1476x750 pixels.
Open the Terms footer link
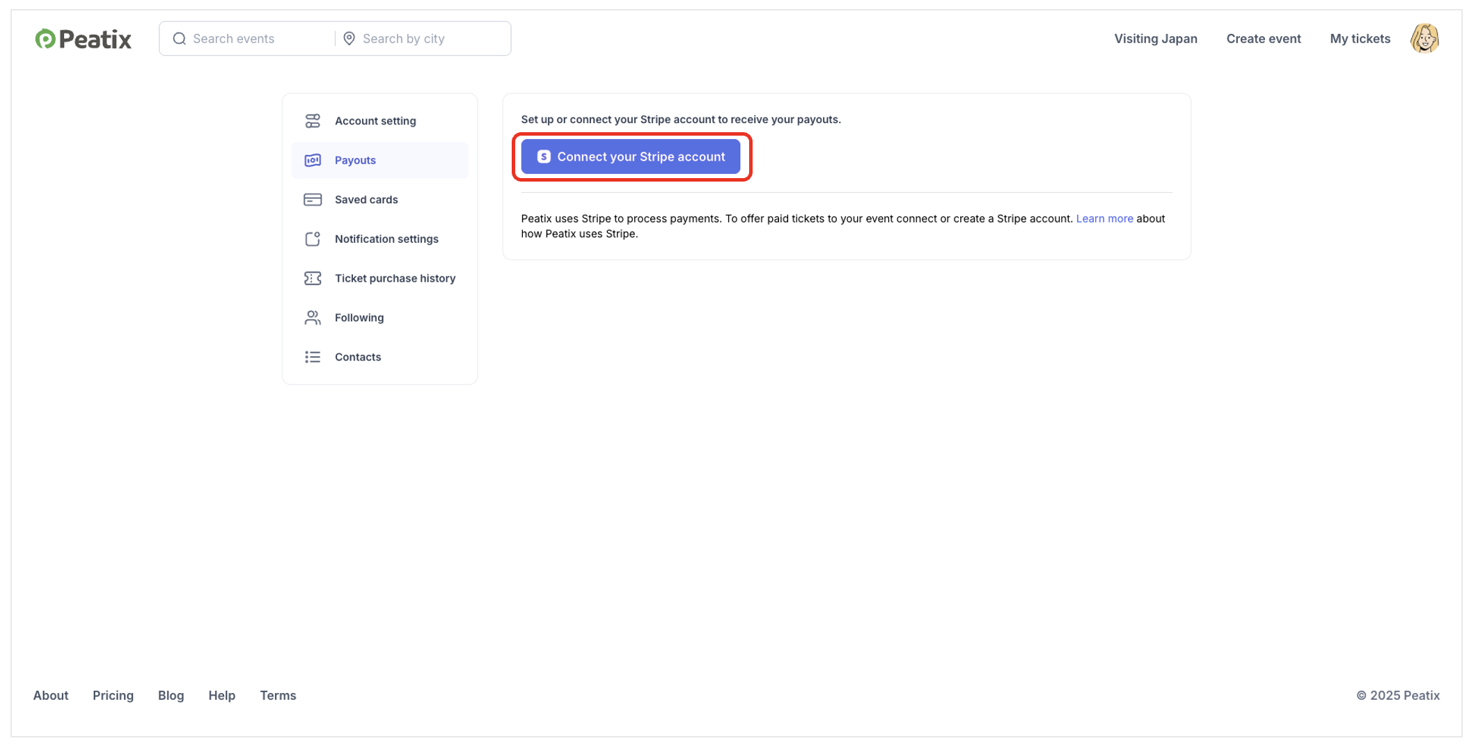point(278,695)
